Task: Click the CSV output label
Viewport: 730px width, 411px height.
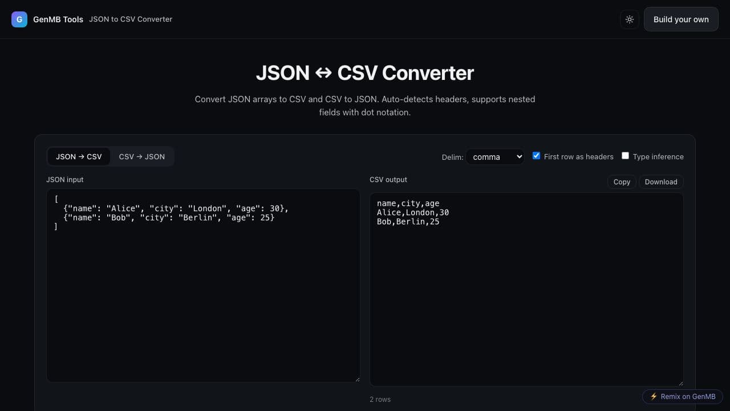Action: (388, 180)
